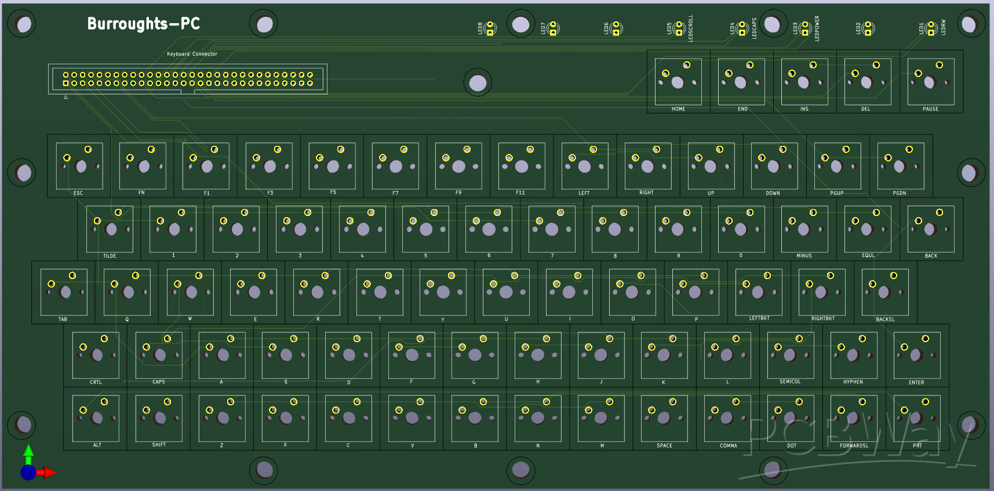Click the RIGHT silkscreen label
994x491 pixels.
click(x=646, y=192)
